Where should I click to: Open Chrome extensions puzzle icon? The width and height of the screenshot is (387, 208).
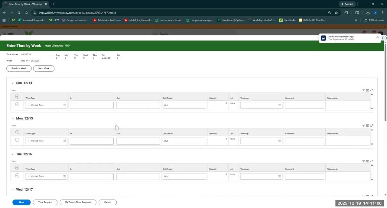coord(346,13)
